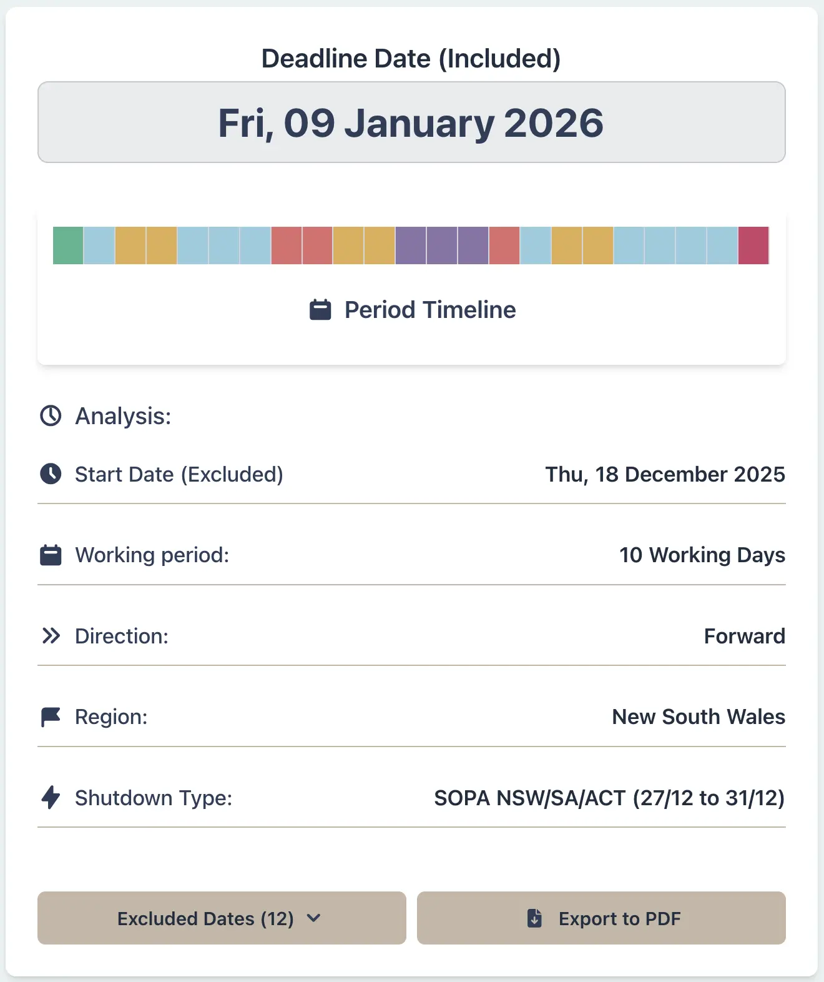Click the 10 Working Days value
Image resolution: width=824 pixels, height=982 pixels.
coord(702,555)
